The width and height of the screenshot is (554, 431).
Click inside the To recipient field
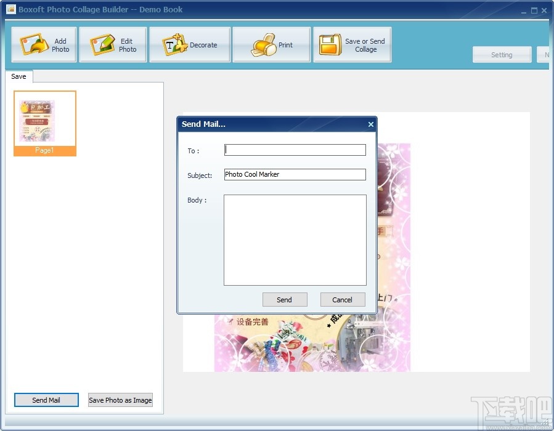tap(295, 150)
